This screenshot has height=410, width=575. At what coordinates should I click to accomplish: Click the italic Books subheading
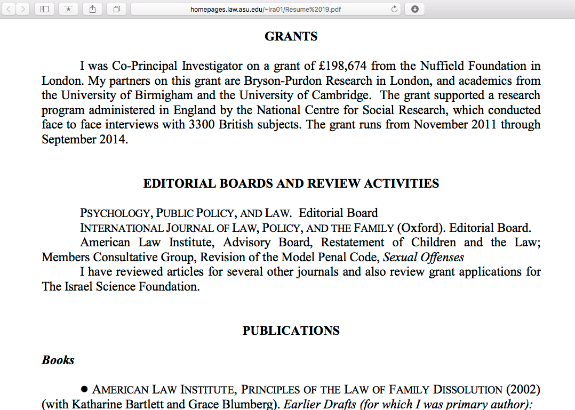(58, 360)
